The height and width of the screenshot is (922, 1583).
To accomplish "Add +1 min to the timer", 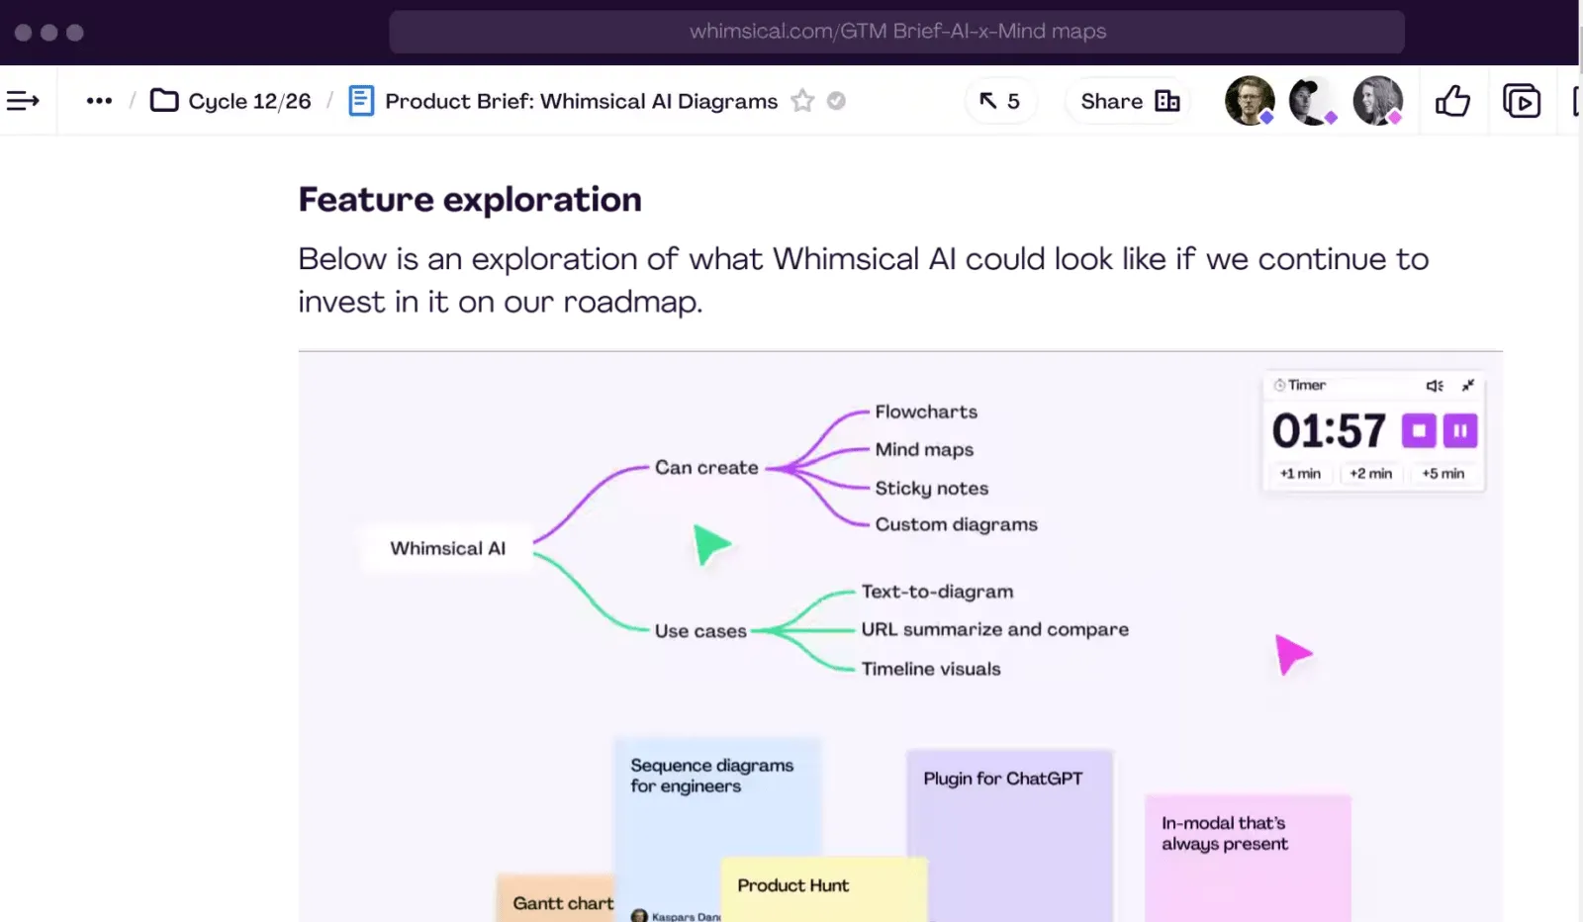I will pos(1300,474).
